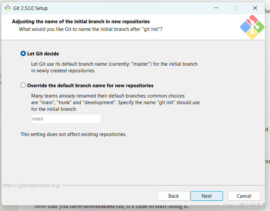The image size is (270, 211).
Task: Click the description "Let Git use its default branch name"
Action: click(114, 67)
